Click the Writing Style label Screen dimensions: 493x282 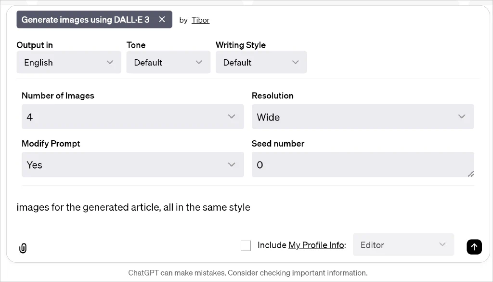240,45
